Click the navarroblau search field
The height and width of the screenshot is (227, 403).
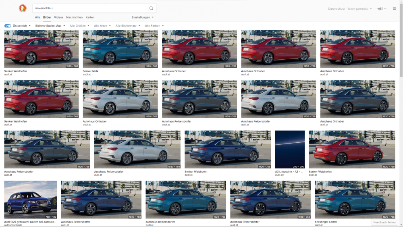click(x=91, y=8)
